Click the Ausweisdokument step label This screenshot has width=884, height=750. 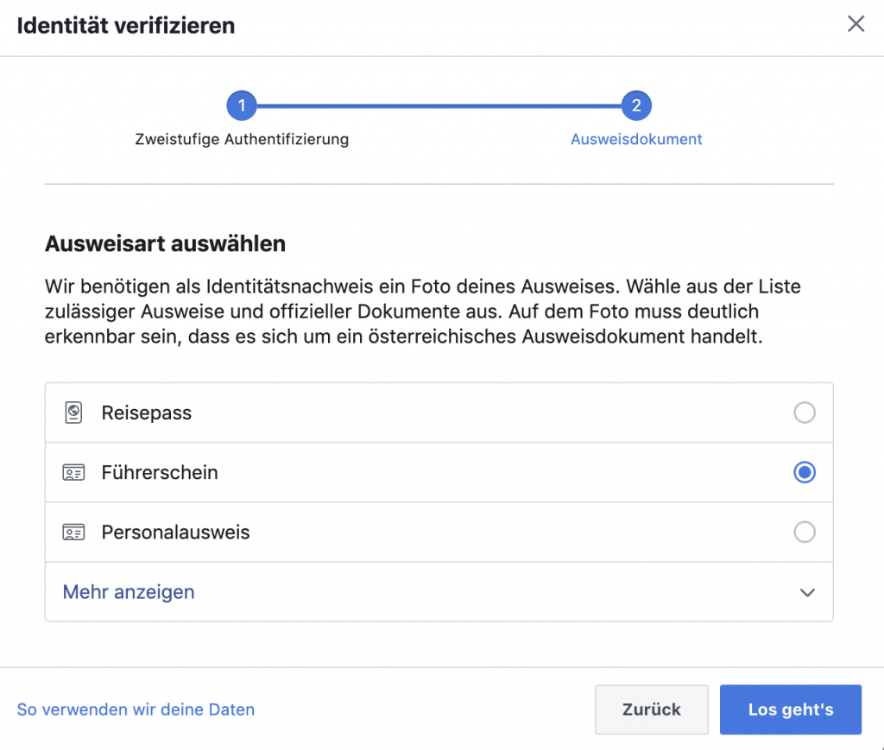pos(636,139)
